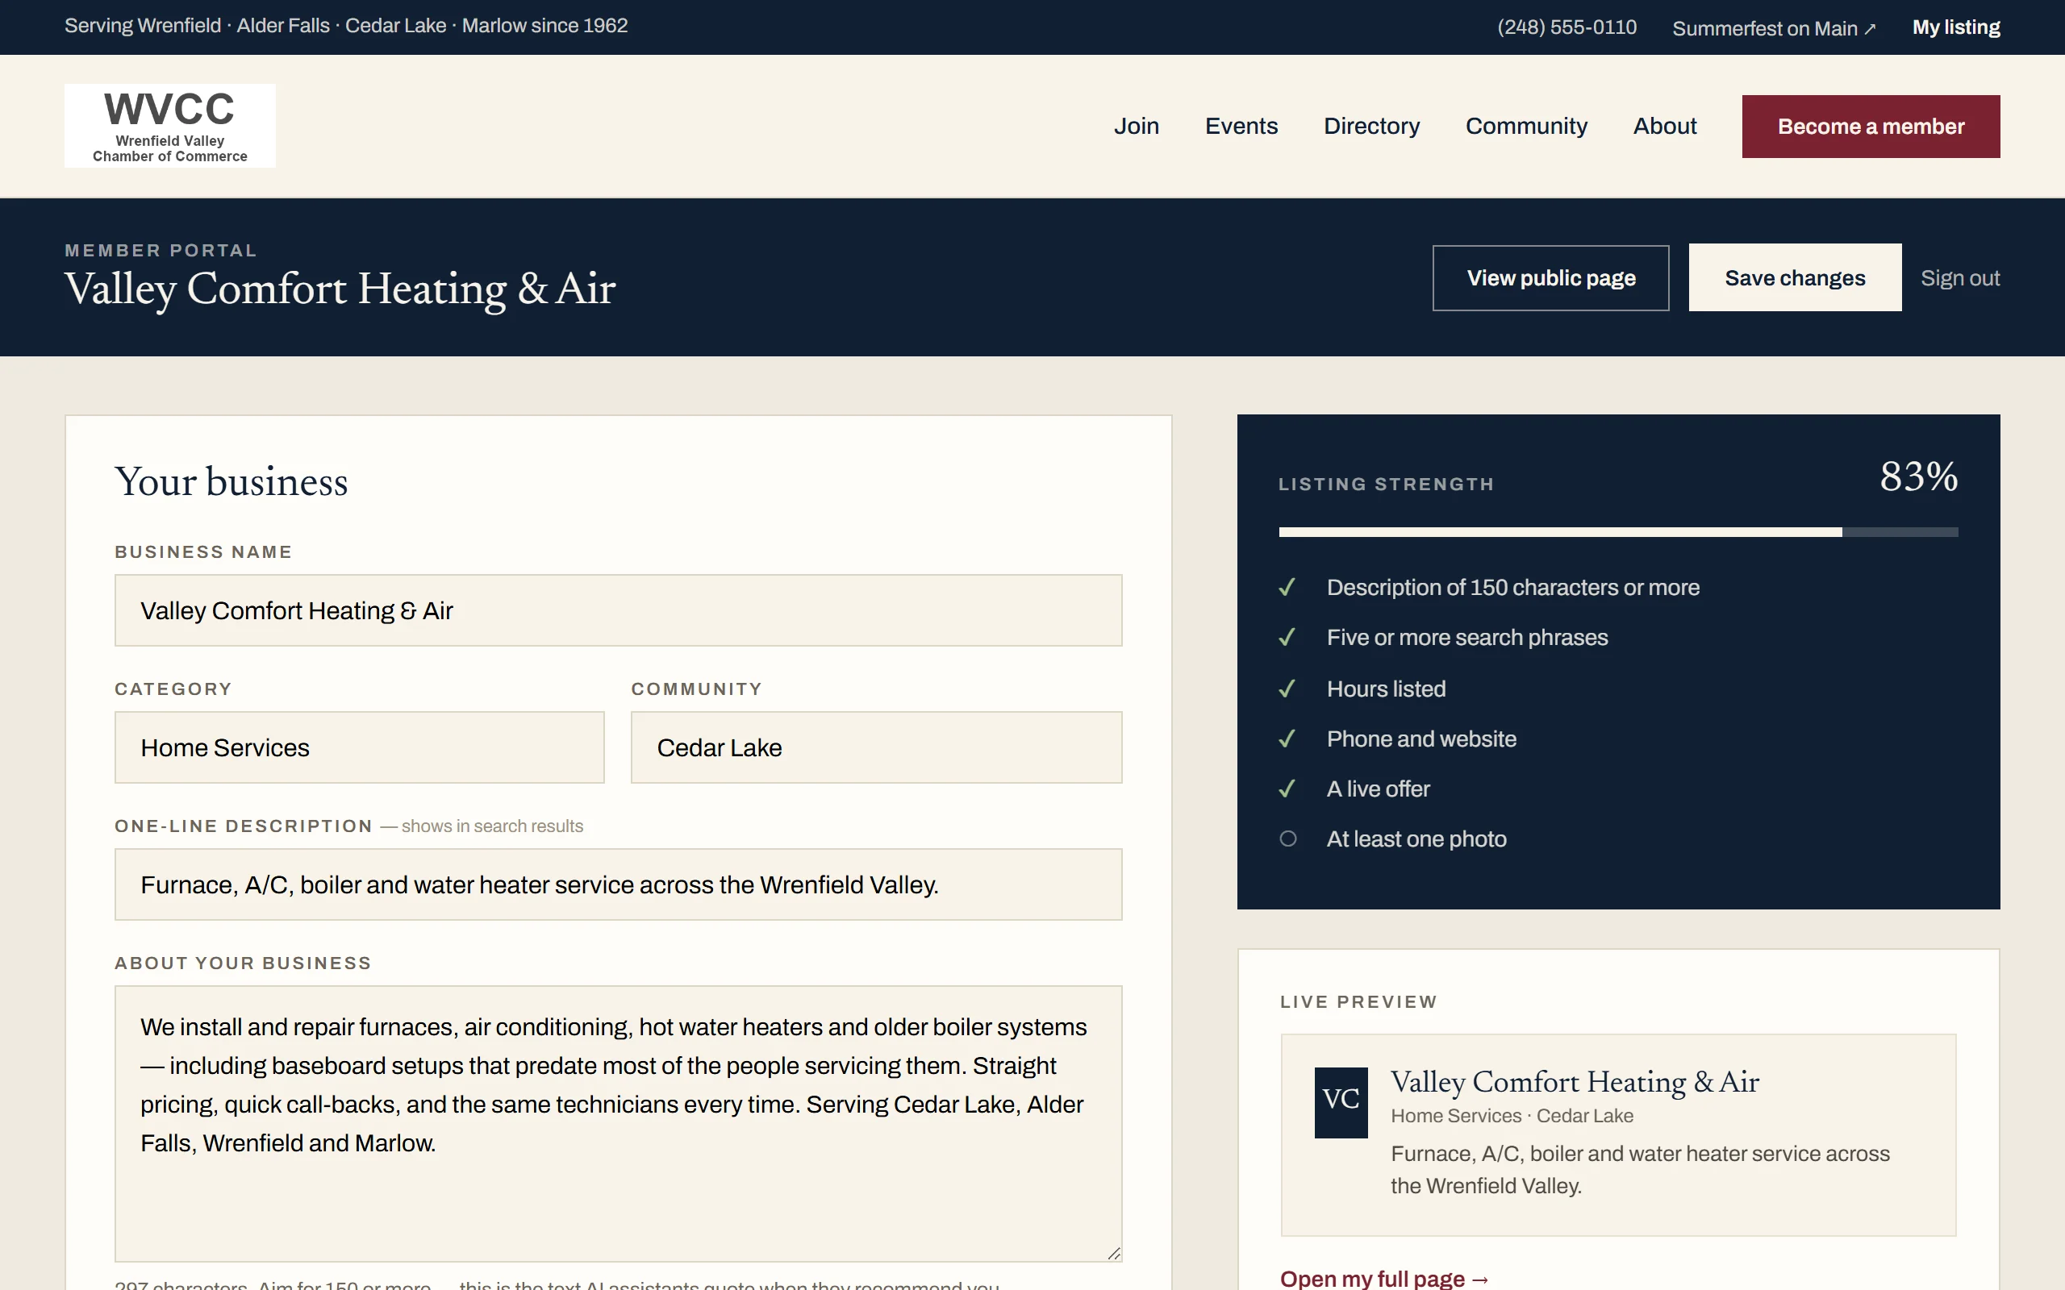Viewport: 2065px width, 1290px height.
Task: Click 'Home Services · Cedar Lake' preview text
Action: click(1511, 1116)
